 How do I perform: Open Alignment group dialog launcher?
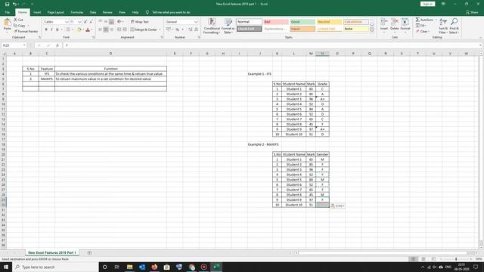click(x=162, y=37)
